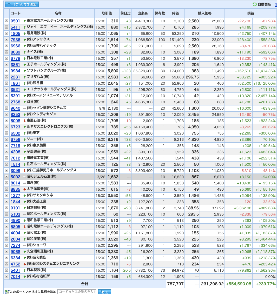The width and height of the screenshot is (277, 294).
Task: Click the 保有数 column header
Action: click(x=160, y=13)
